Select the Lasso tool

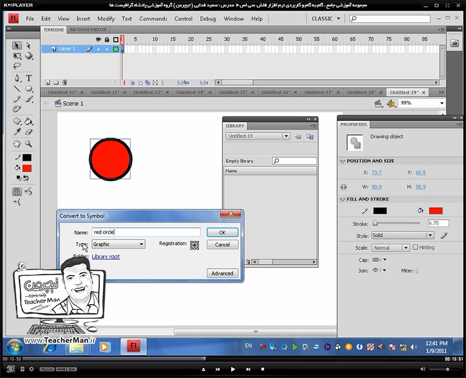tap(17, 66)
